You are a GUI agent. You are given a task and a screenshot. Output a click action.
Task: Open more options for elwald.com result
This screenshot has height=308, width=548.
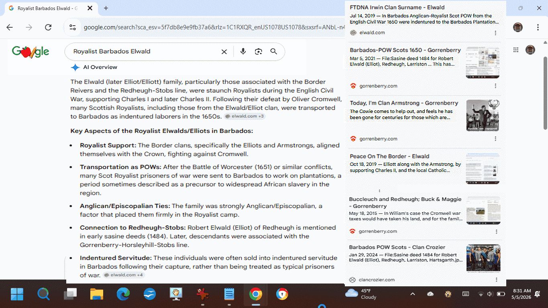point(495,33)
